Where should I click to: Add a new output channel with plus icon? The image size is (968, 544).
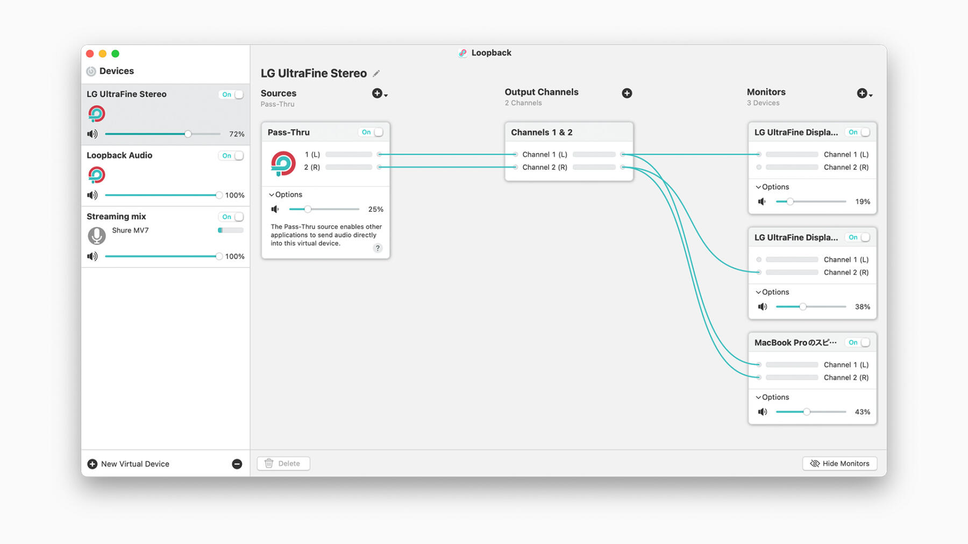[x=627, y=94]
